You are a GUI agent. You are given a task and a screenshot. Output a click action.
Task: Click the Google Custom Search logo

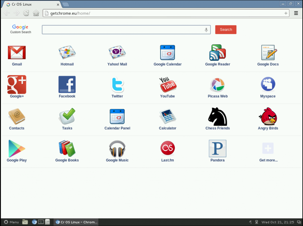pyautogui.click(x=20, y=29)
